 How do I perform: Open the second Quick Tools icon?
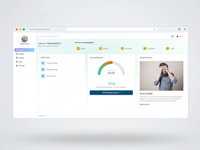coord(43,69)
